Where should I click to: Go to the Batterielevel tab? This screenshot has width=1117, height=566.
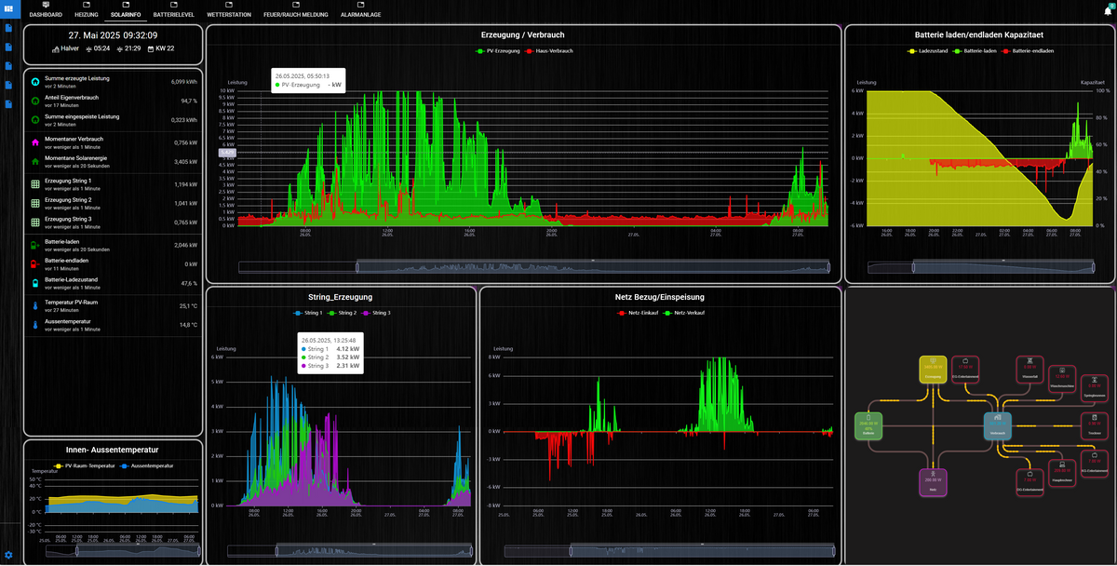tap(174, 10)
